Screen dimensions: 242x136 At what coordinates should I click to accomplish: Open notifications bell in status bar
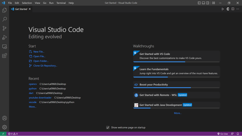[238, 134]
